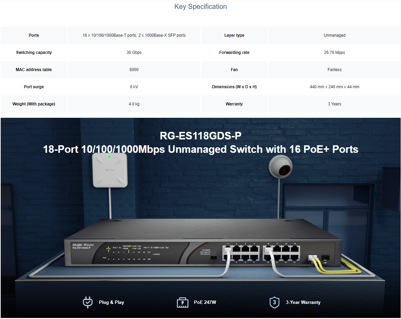Select the 6 kV value
Screen dimensions: 401x319
(134, 87)
